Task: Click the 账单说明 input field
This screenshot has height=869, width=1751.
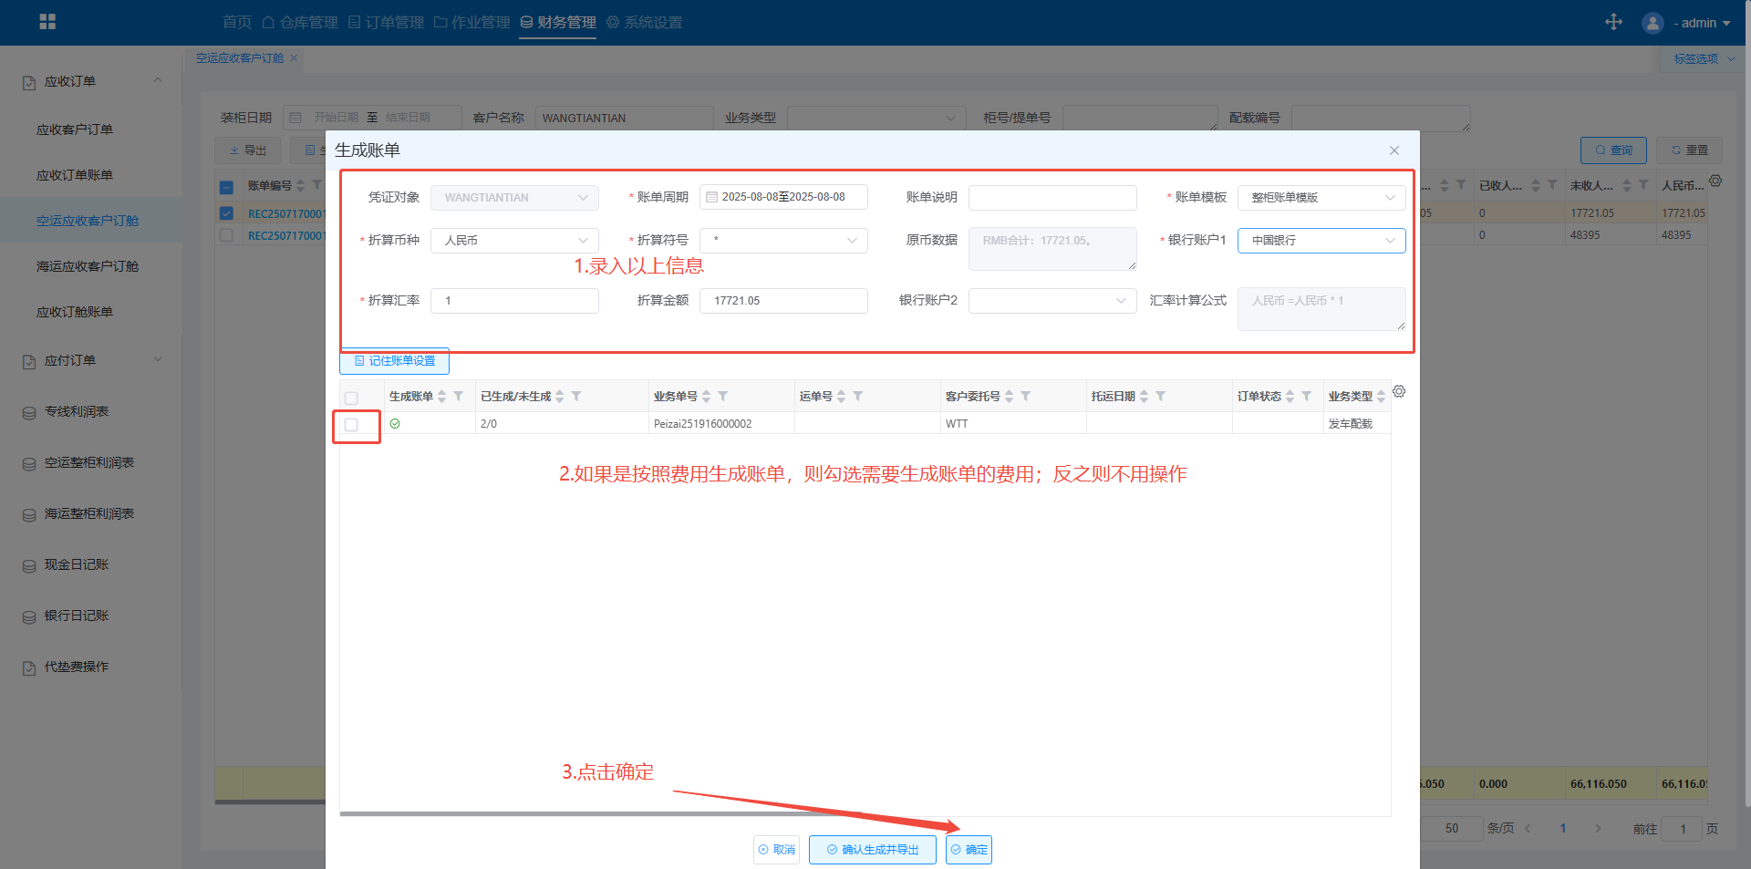Action: click(x=1052, y=198)
